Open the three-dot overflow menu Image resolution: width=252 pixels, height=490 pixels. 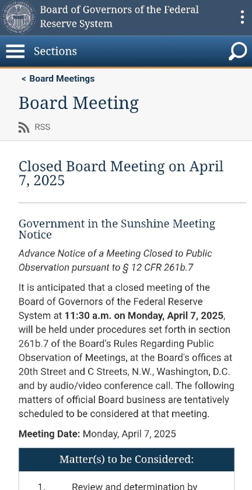coord(242,17)
